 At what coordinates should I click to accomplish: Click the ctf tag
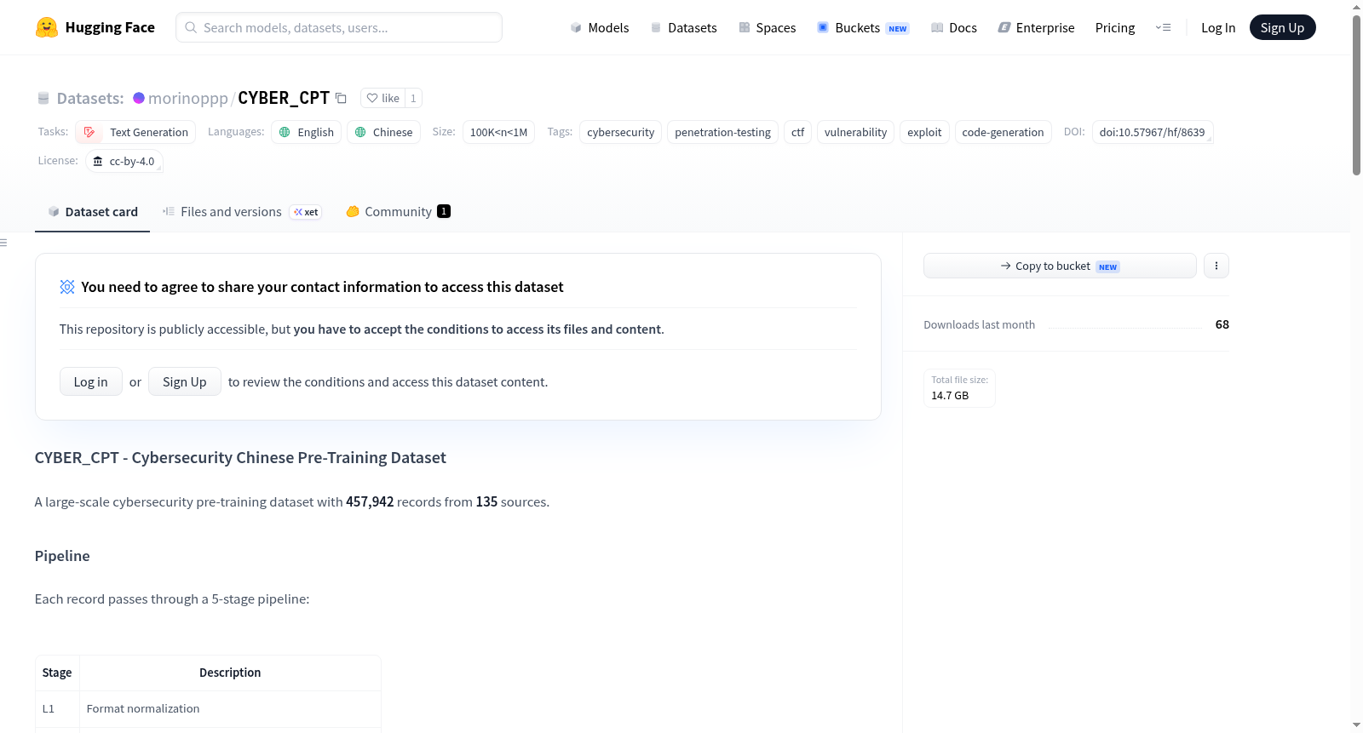pos(797,132)
